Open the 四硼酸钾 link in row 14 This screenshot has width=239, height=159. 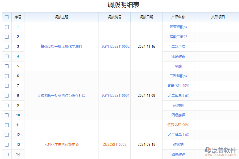click(x=178, y=154)
